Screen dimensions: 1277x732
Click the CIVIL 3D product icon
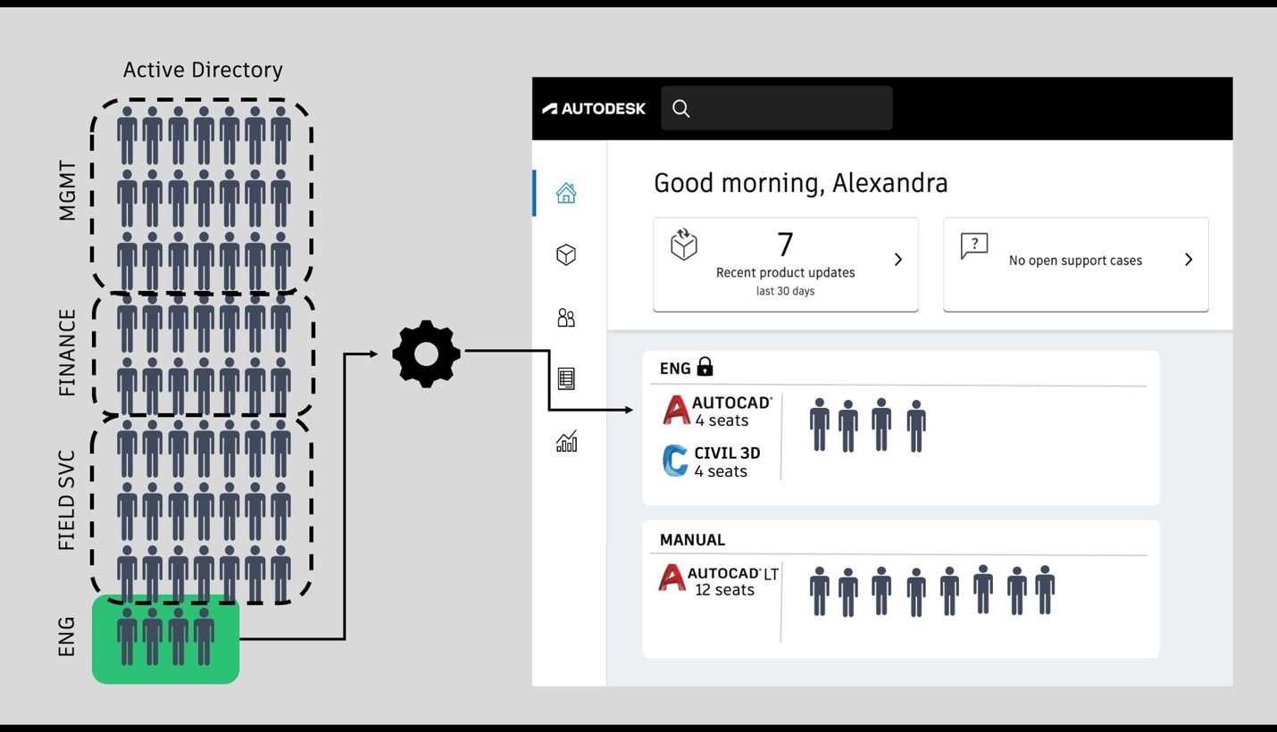point(674,461)
